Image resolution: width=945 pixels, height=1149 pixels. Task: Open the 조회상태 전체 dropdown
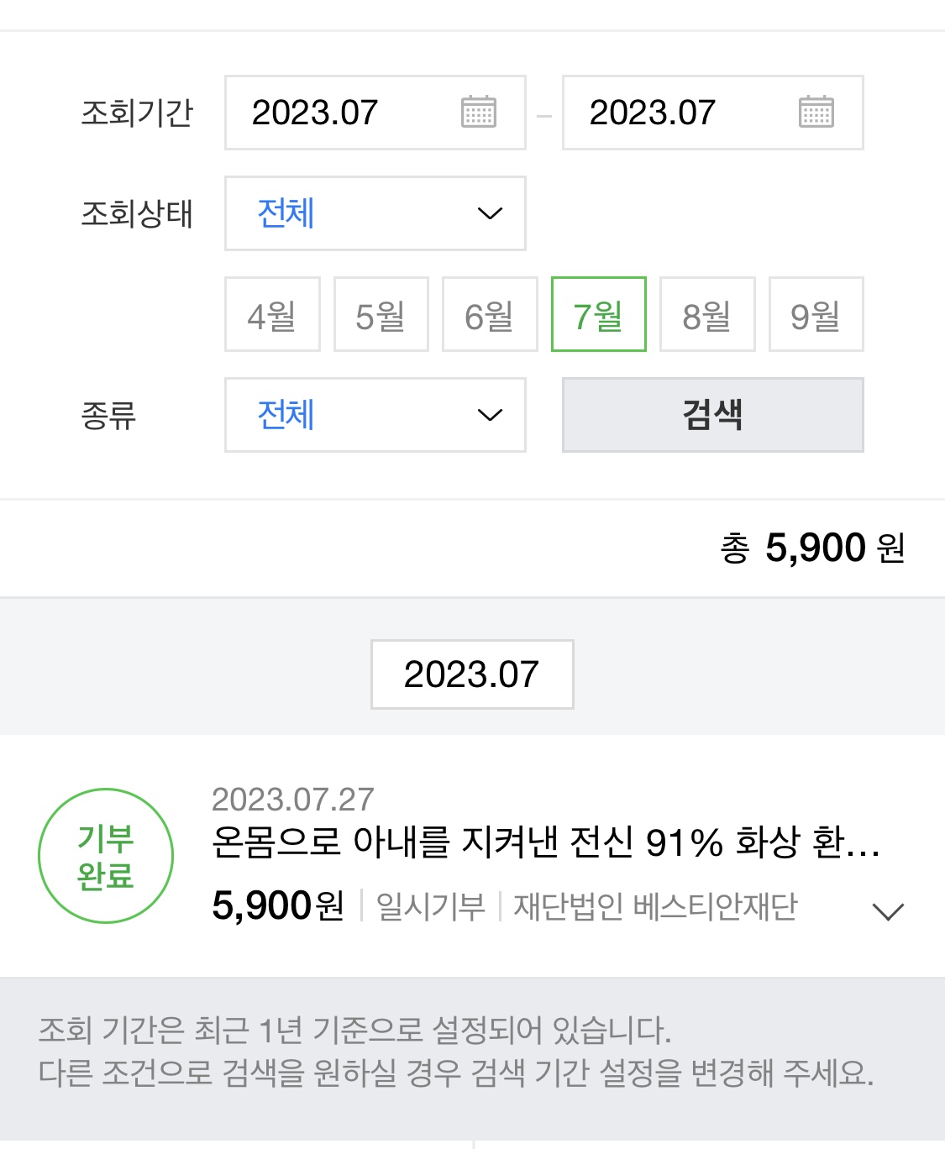375,213
